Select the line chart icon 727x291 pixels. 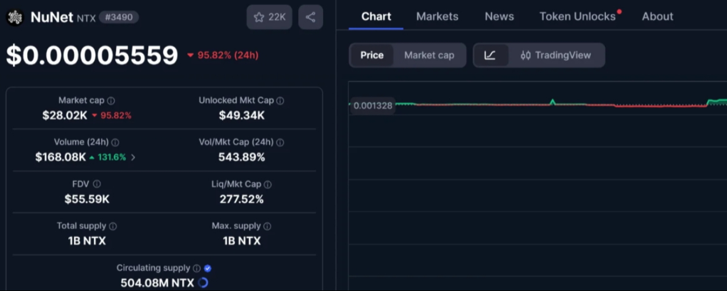pyautogui.click(x=491, y=55)
